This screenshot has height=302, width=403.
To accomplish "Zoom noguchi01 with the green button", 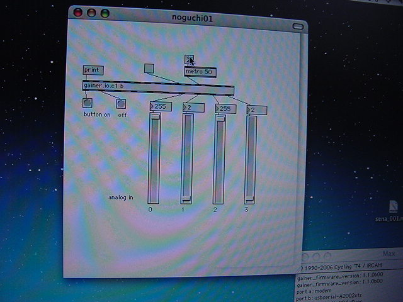I will tap(105, 13).
